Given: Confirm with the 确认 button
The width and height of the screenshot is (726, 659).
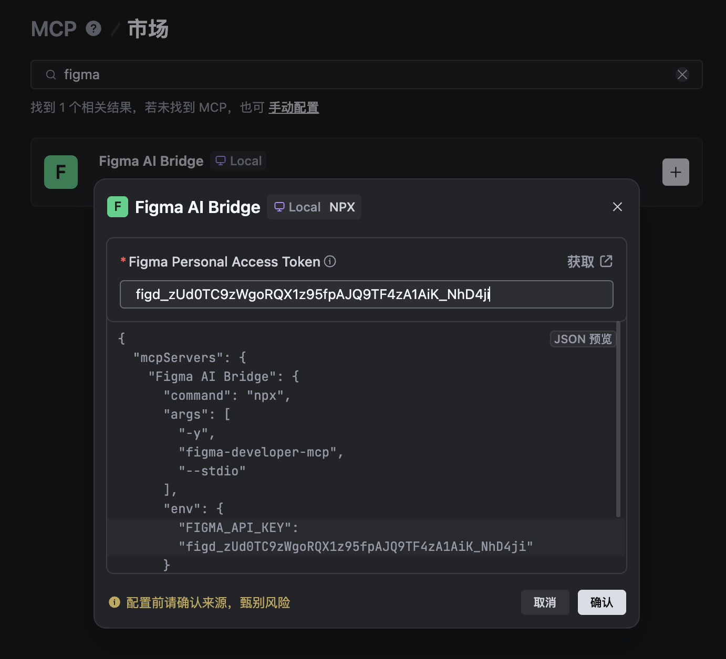Looking at the screenshot, I should tap(602, 602).
